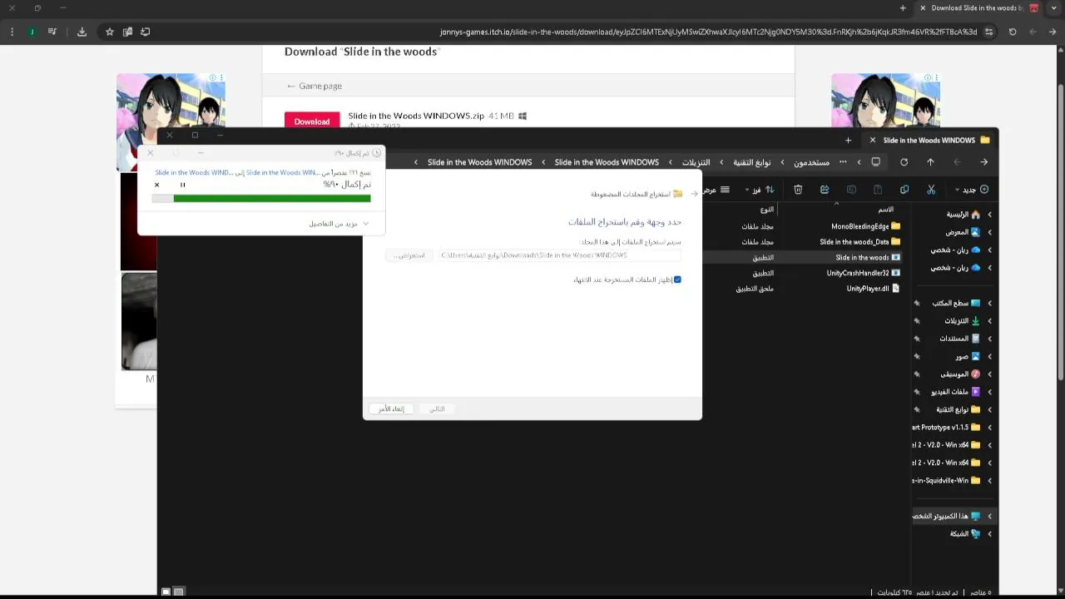Click the Users breadcrumb in address bar
The image size is (1065, 599).
(x=811, y=162)
